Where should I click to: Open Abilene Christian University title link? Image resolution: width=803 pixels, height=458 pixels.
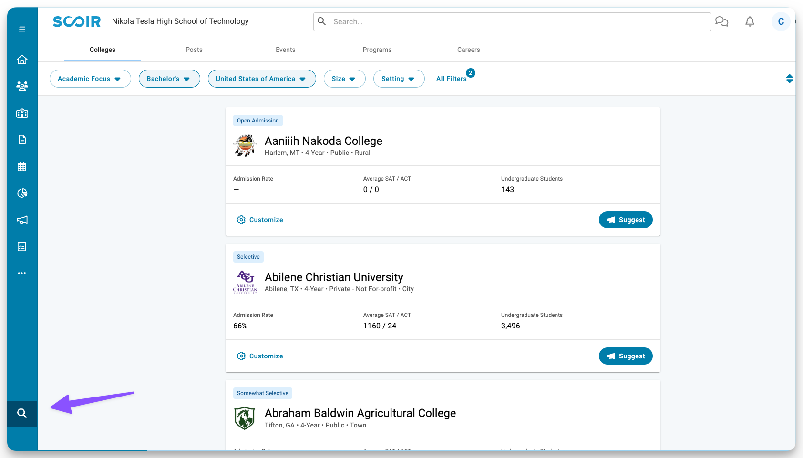pos(334,277)
